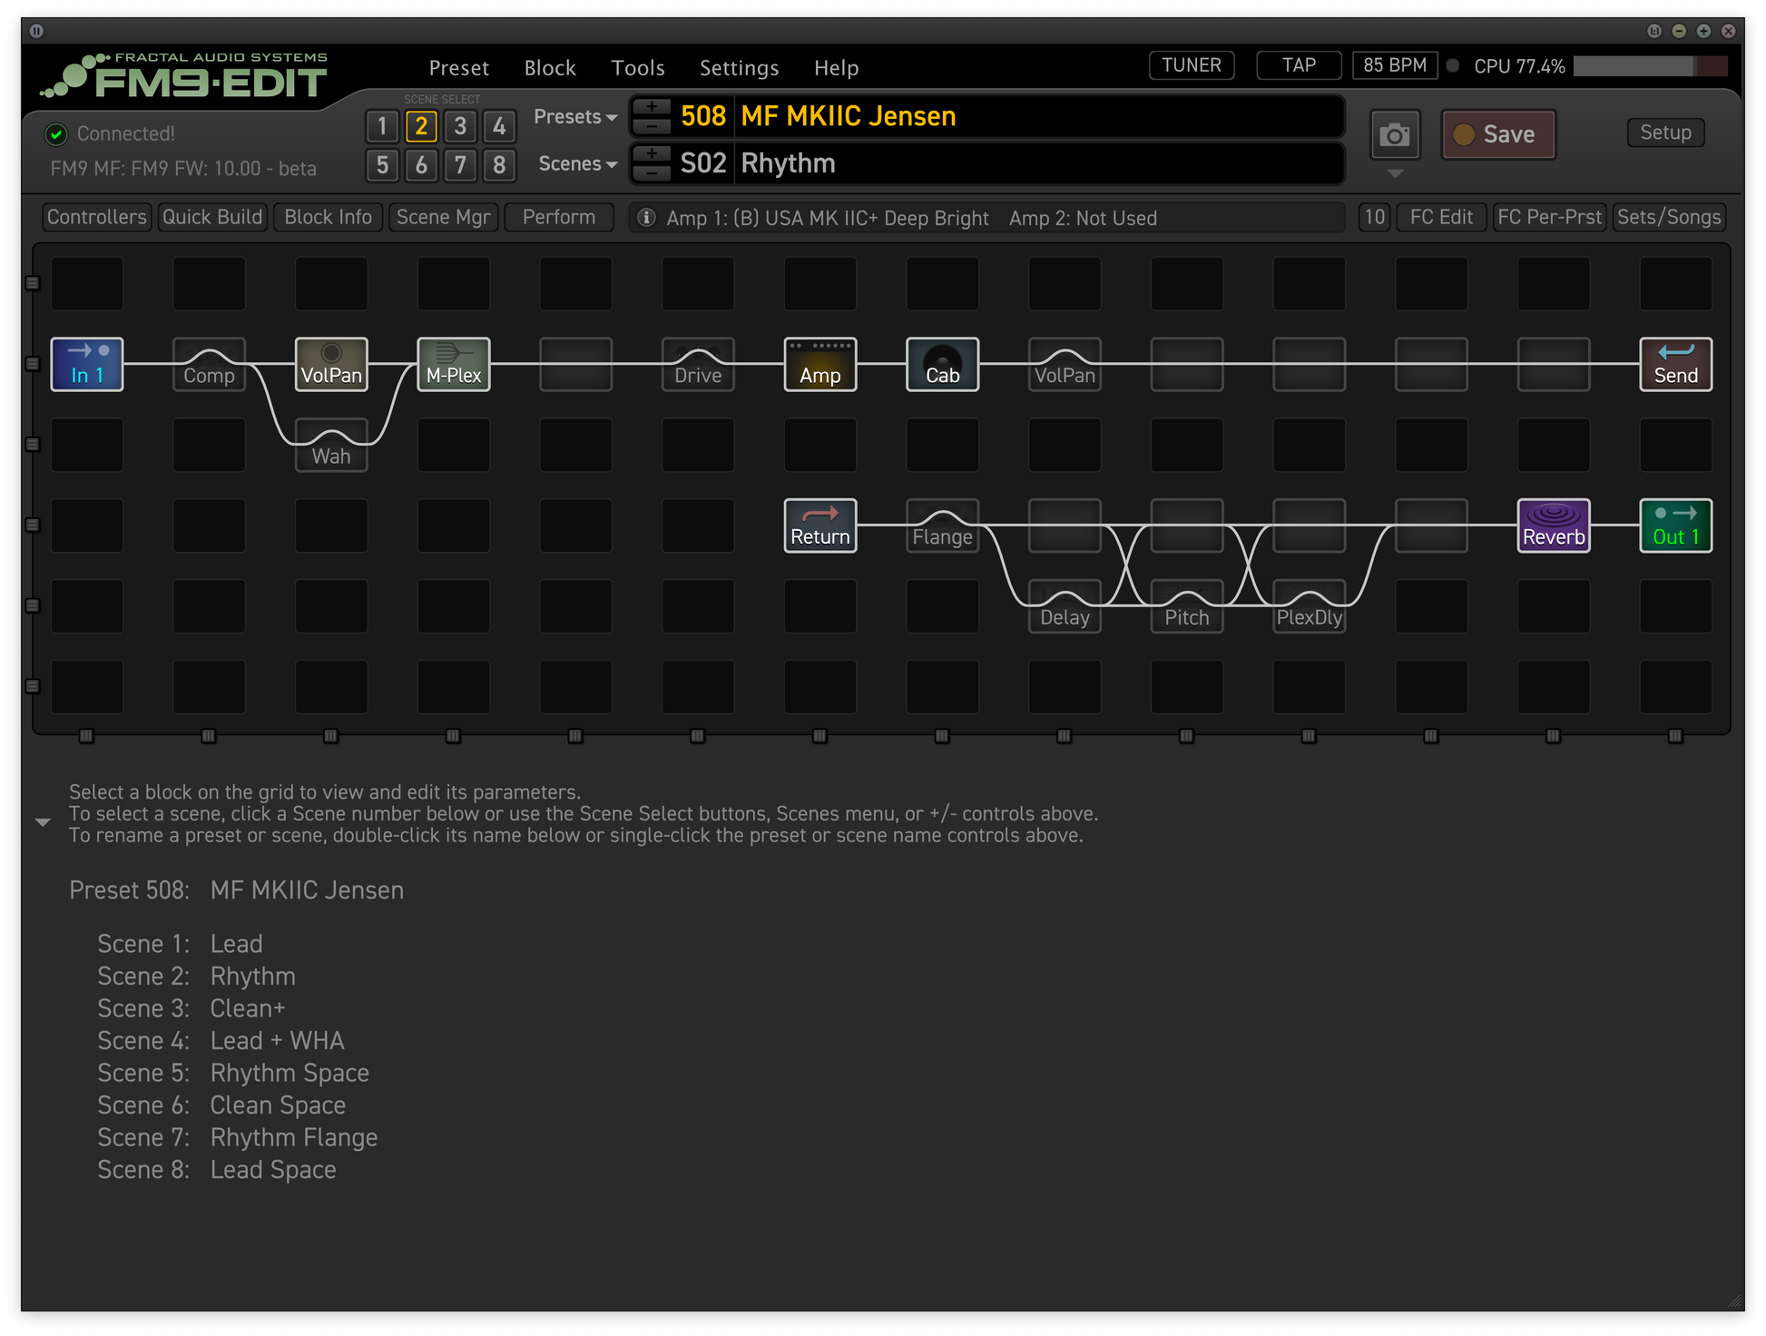Toggle the TUNER button

pos(1191,65)
